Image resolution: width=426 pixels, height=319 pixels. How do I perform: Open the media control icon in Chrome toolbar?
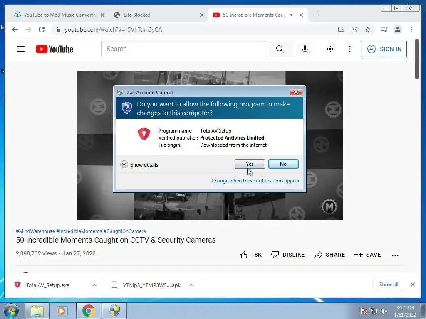(384, 29)
